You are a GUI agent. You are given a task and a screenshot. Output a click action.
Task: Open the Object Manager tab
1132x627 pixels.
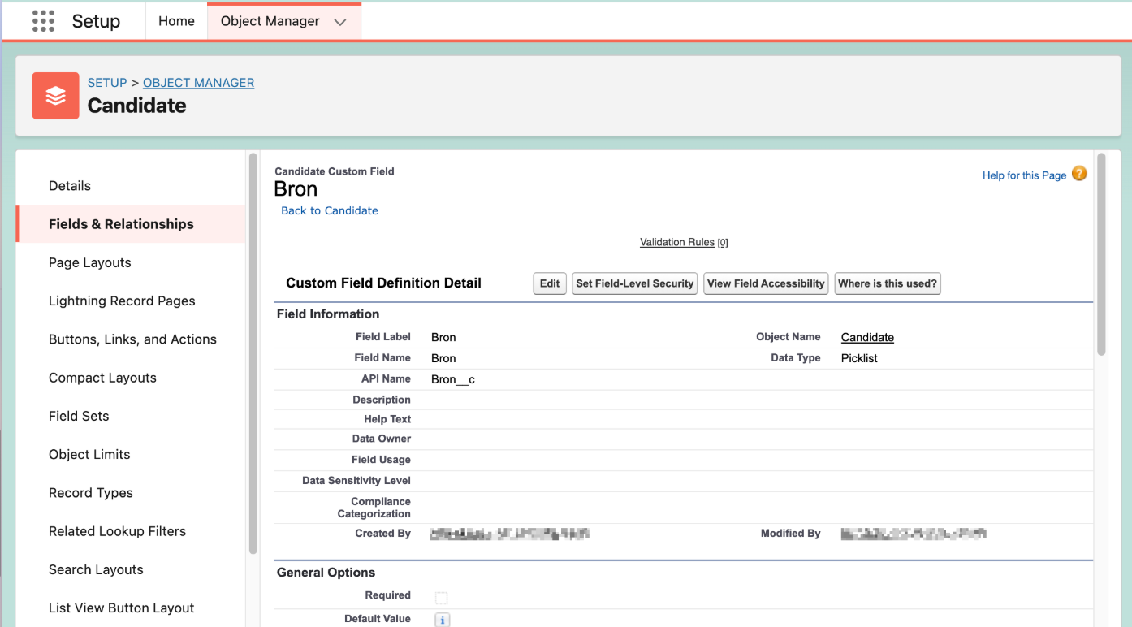(x=270, y=21)
